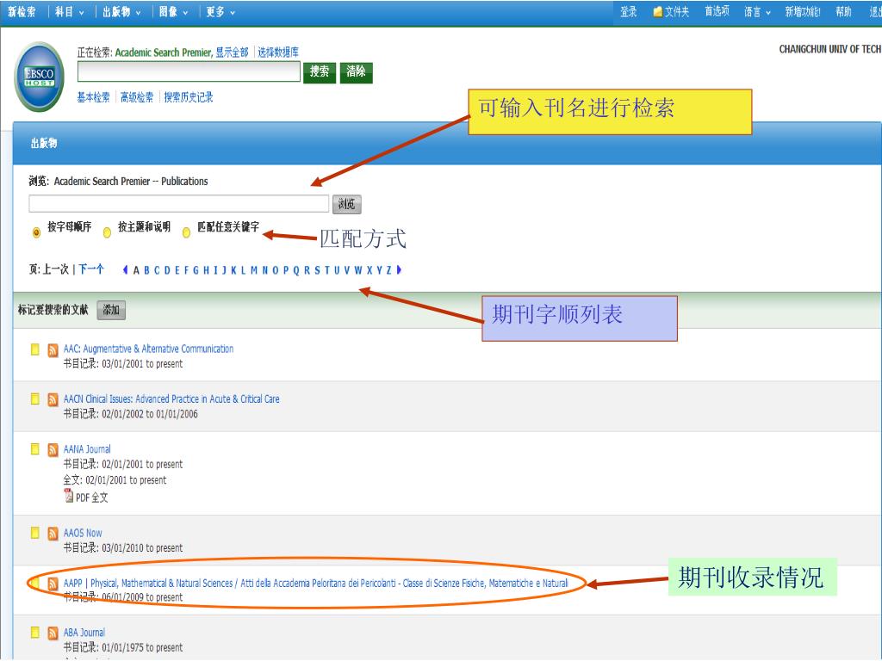Screen dimensions: 882x661
Task: Go to next letters with right arrow
Action: (x=399, y=269)
